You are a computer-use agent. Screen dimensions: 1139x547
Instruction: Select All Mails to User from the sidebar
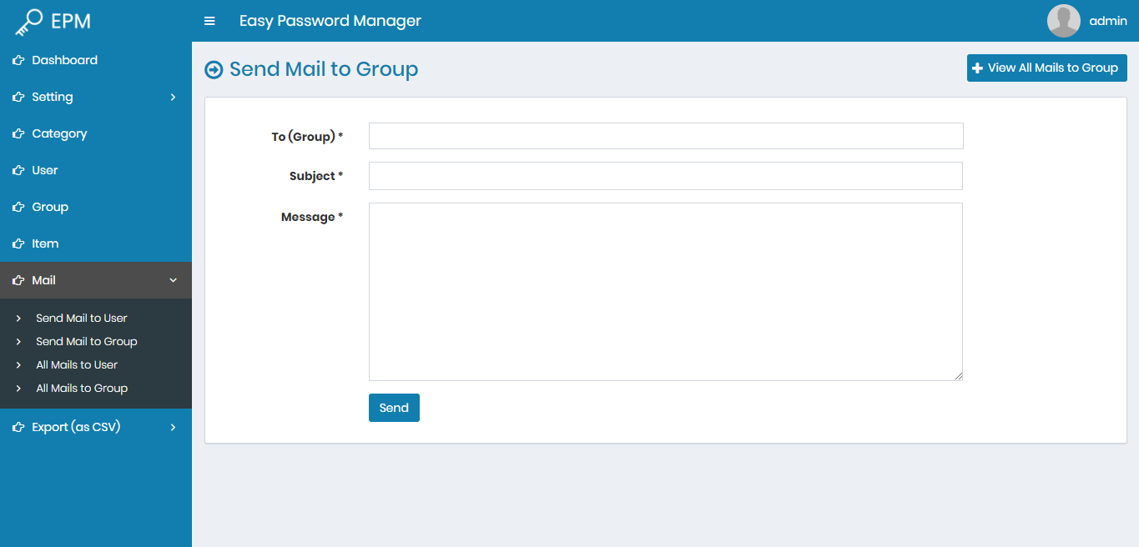pyautogui.click(x=77, y=364)
